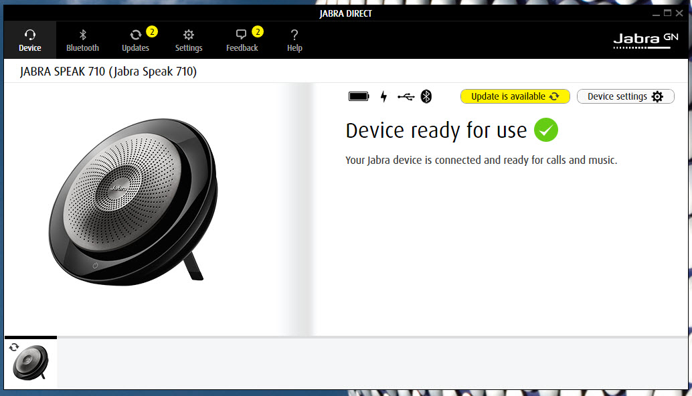Click the battery level icon
692x396 pixels.
tap(359, 96)
